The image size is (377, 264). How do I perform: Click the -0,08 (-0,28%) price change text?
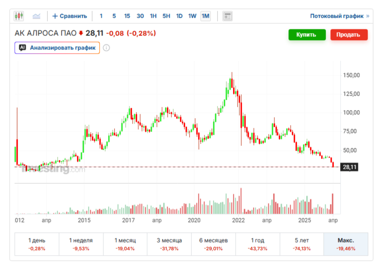coord(131,33)
